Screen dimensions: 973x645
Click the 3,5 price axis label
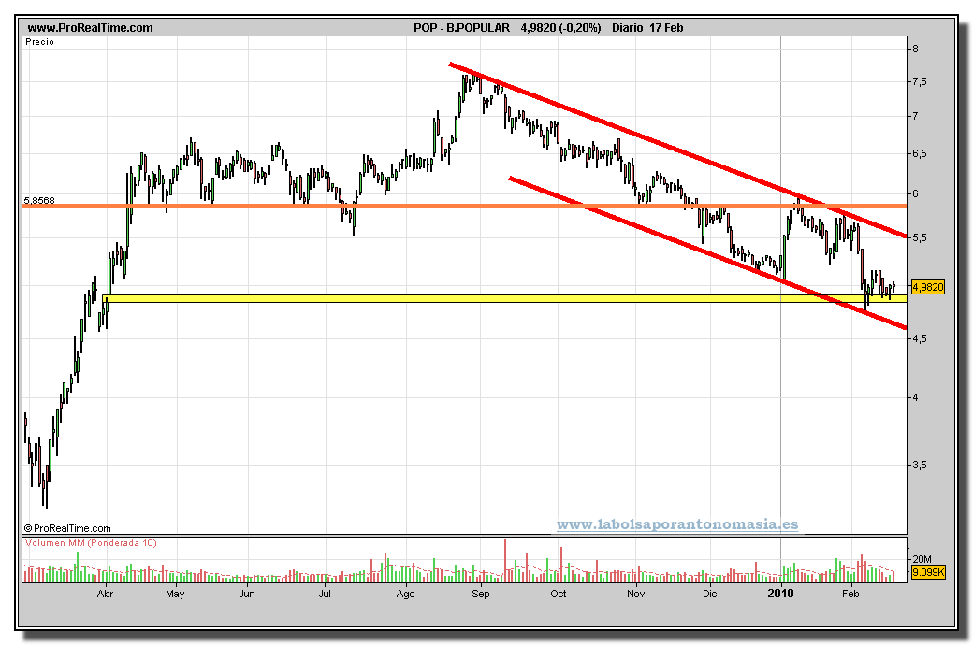point(920,465)
